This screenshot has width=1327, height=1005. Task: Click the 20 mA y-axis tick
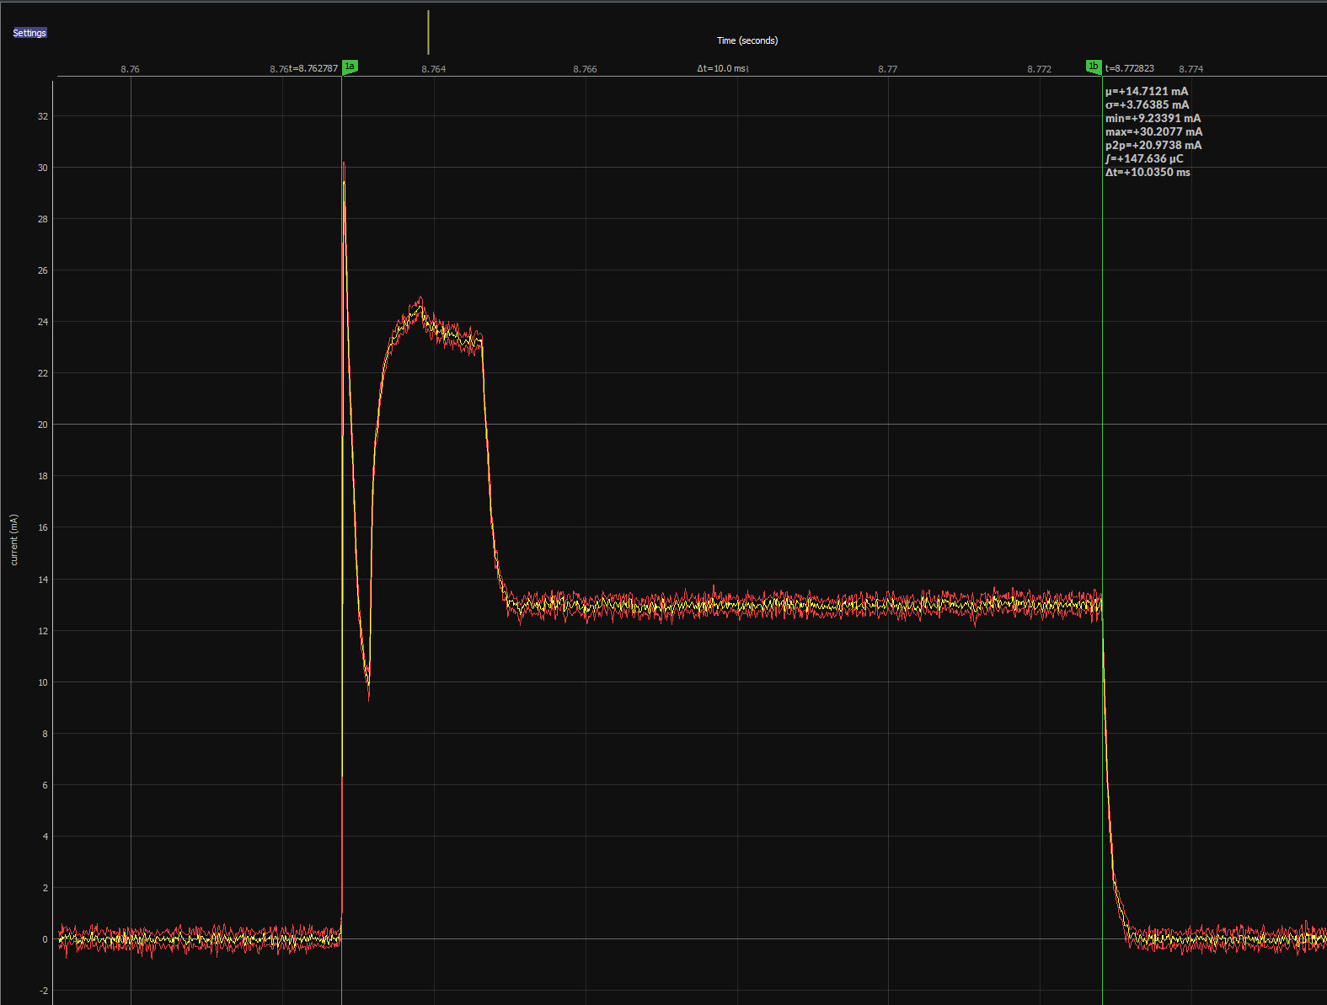click(43, 425)
